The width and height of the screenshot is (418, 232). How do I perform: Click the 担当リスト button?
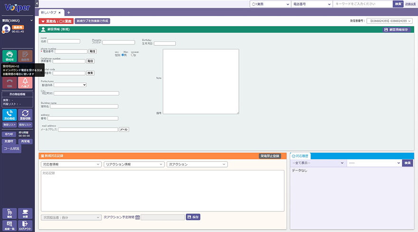point(25,125)
